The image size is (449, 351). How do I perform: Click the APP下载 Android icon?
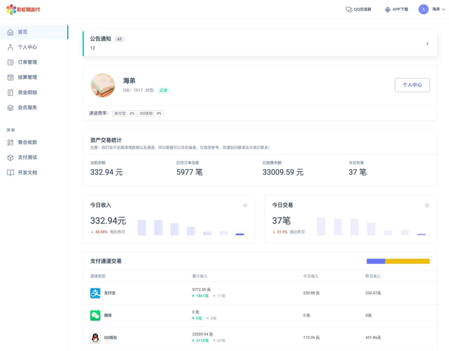click(387, 9)
